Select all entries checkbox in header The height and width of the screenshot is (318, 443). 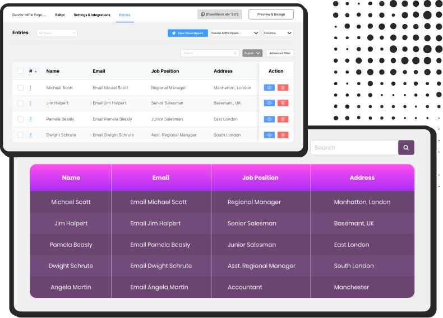pyautogui.click(x=21, y=71)
